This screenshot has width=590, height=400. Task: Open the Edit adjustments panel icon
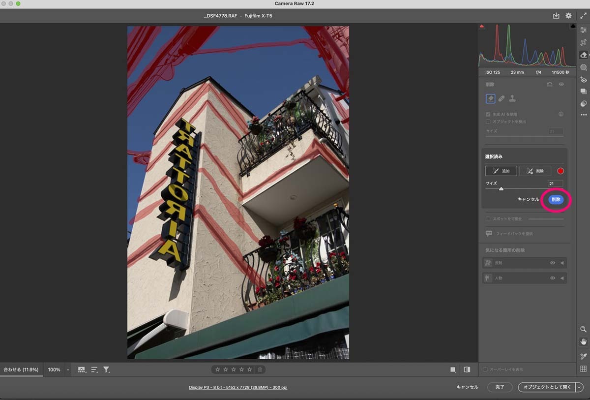pos(584,30)
